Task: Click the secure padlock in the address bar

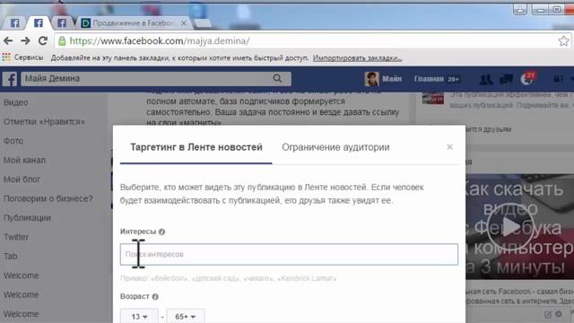Action: tap(62, 41)
